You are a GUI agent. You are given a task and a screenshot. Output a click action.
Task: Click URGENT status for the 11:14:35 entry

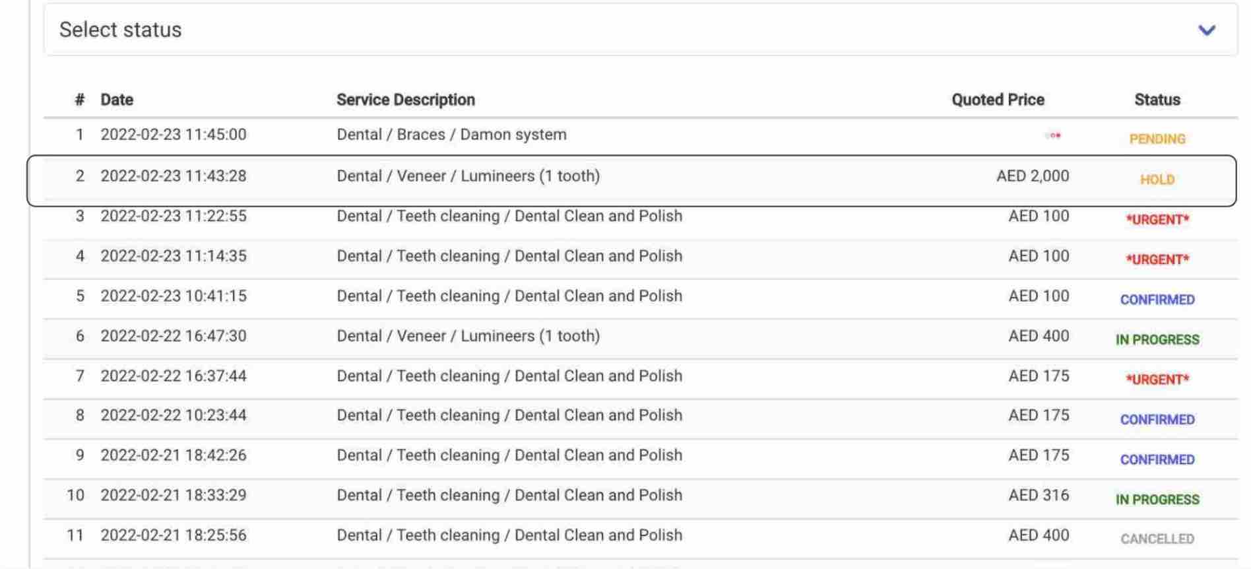pos(1157,259)
